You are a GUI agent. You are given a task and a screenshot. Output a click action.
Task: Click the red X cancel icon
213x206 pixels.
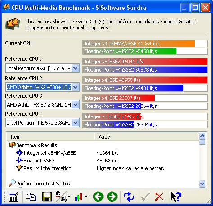159,197
